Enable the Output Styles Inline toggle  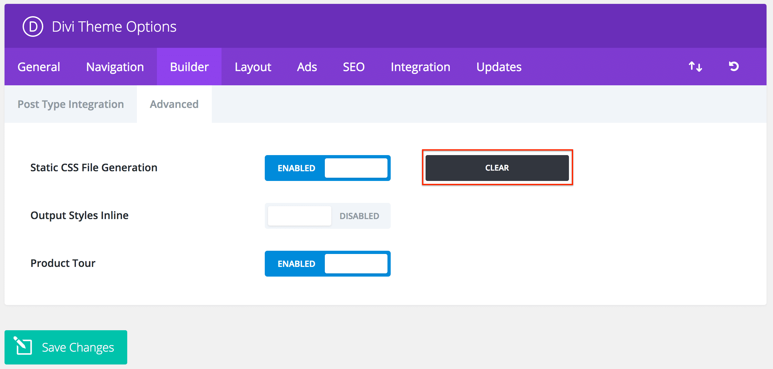tap(327, 216)
